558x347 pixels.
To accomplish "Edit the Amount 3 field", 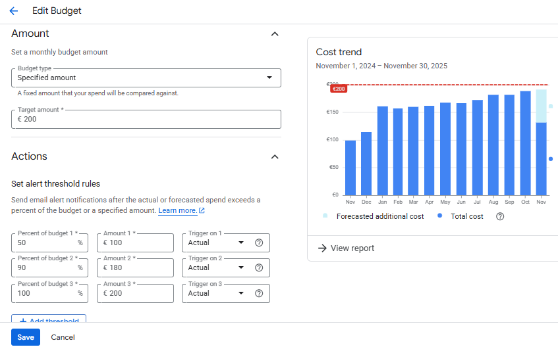I will pyautogui.click(x=135, y=293).
